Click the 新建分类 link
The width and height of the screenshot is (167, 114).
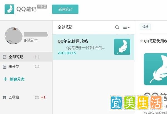pos(17,79)
